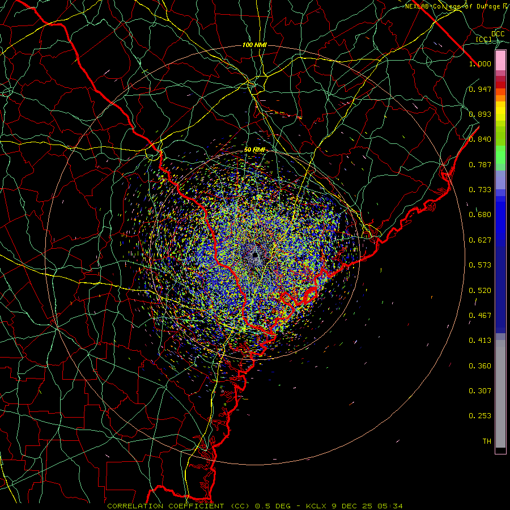510x510 pixels.
Task: Select the 0.413 legend value
Action: (x=480, y=341)
